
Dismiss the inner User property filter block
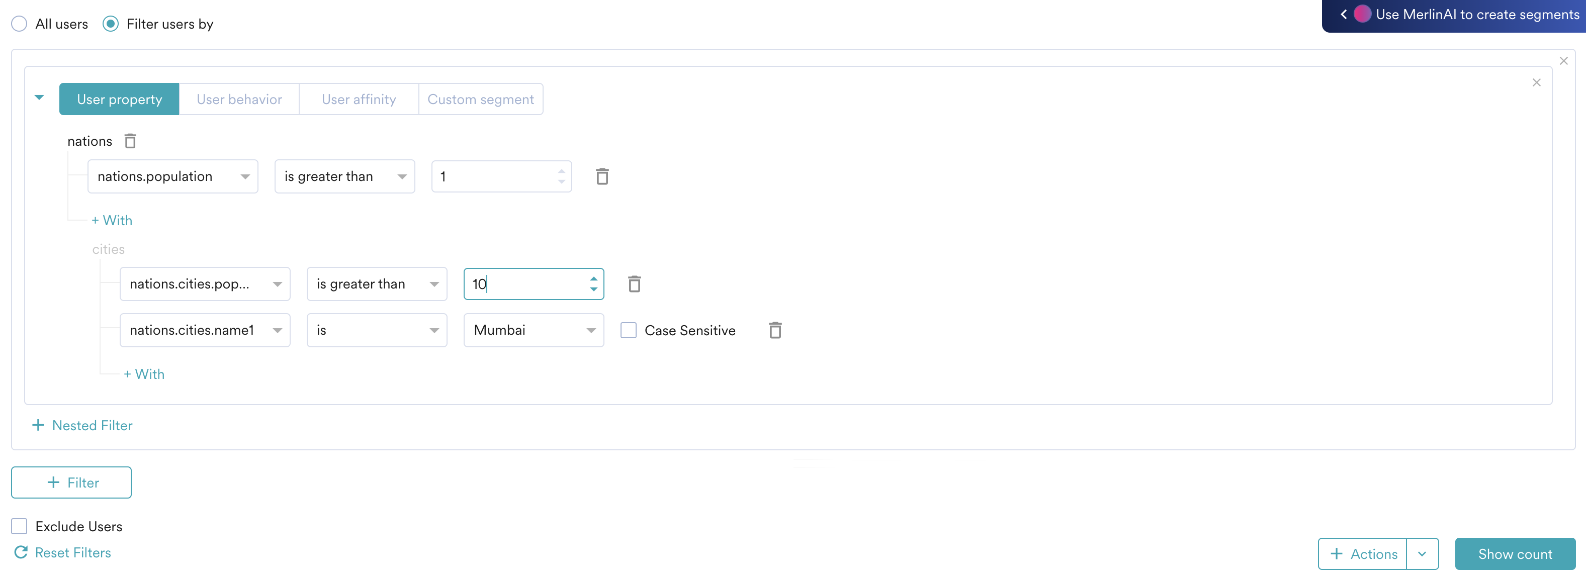(x=1536, y=82)
